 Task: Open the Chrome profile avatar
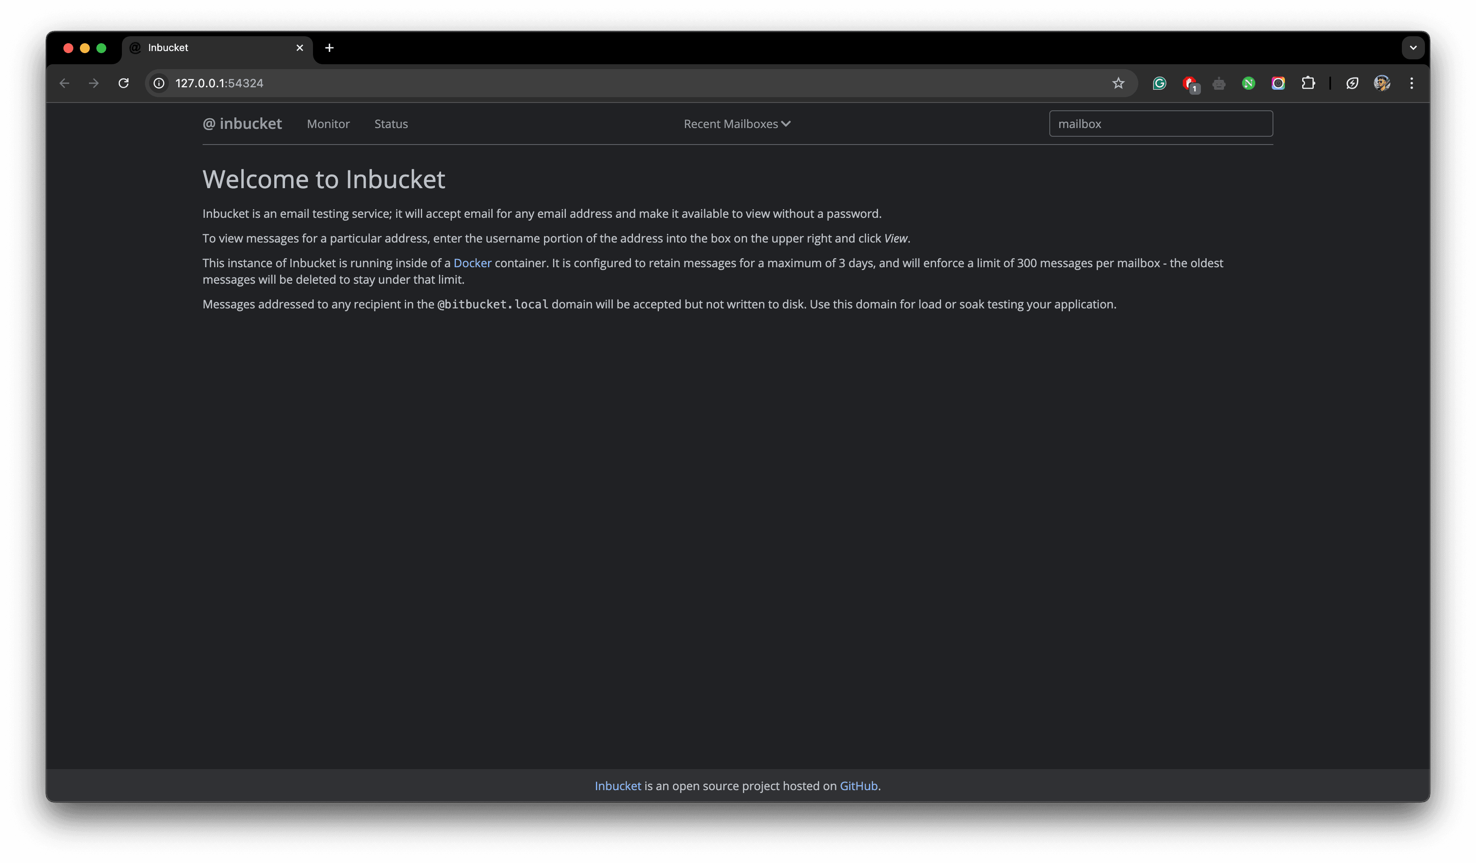coord(1382,83)
